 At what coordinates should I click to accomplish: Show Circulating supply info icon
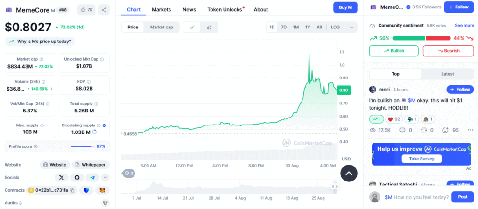point(98,125)
